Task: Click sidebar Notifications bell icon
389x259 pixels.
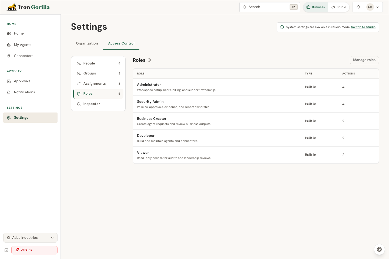Action: (9, 92)
